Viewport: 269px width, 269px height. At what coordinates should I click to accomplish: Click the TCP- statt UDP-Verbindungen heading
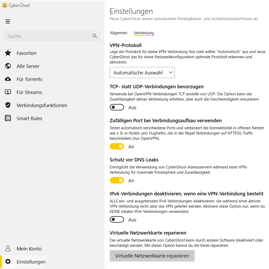(157, 87)
